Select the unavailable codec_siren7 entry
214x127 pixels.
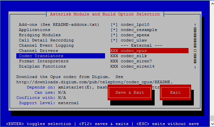[x=131, y=61]
